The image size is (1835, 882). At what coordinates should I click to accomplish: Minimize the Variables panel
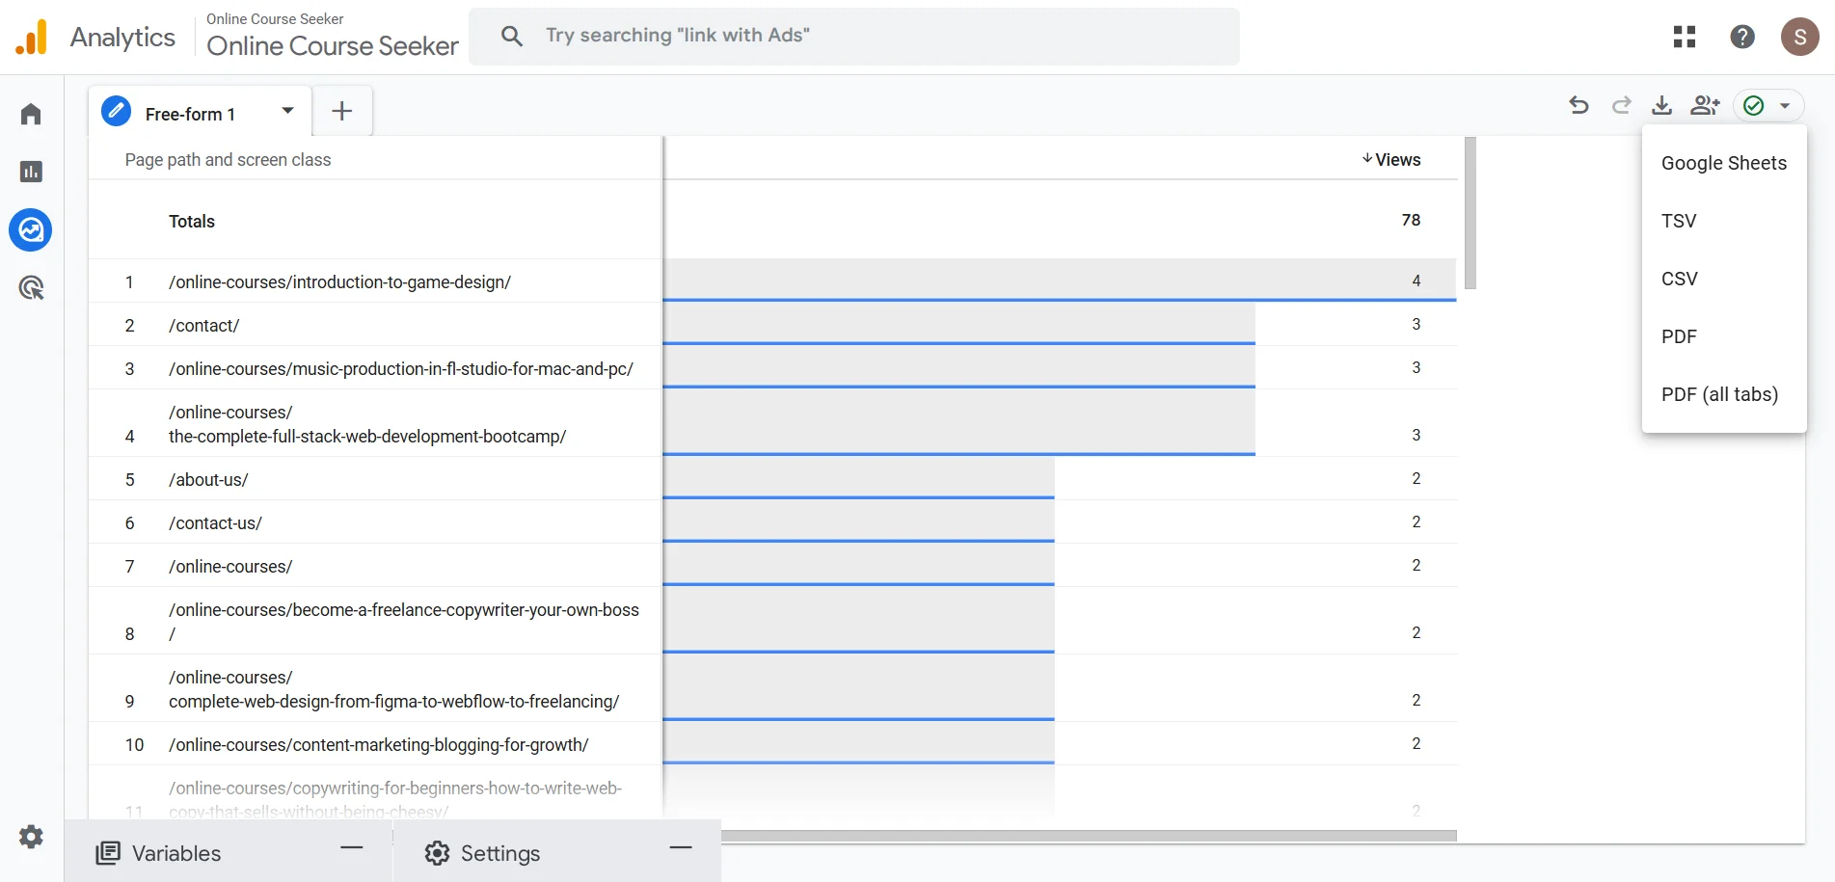click(x=352, y=848)
